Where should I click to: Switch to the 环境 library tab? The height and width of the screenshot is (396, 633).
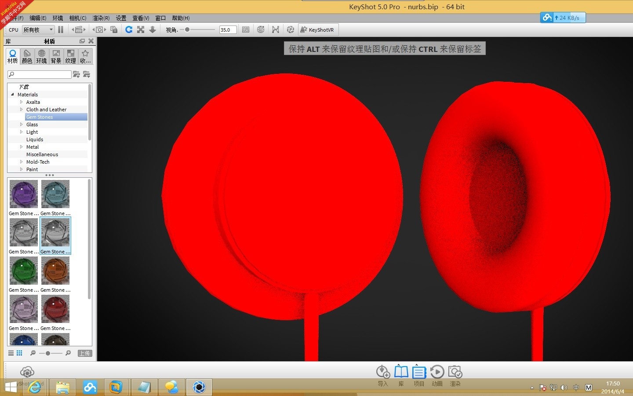point(41,56)
